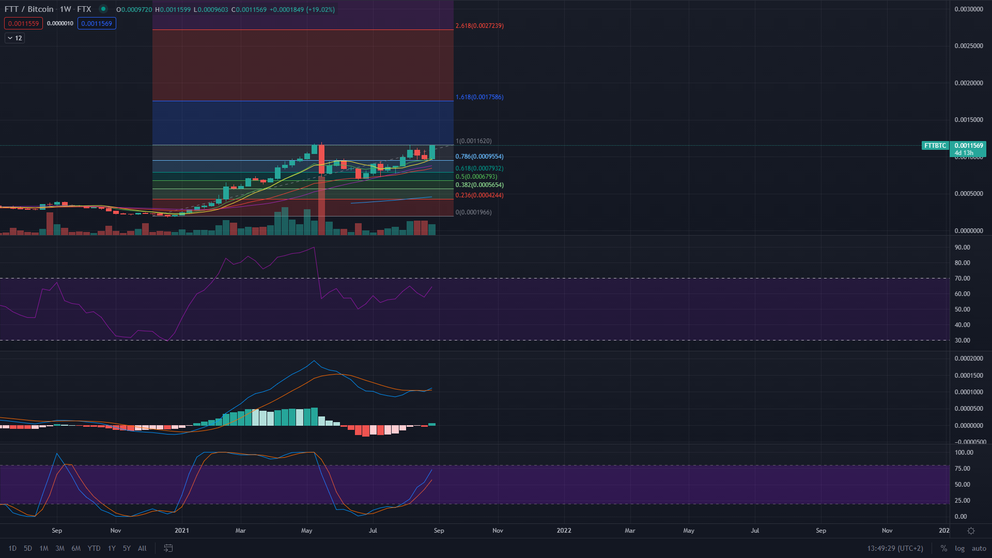The image size is (992, 558).
Task: Click the 1.618 Fibonacci level label
Action: 479,97
